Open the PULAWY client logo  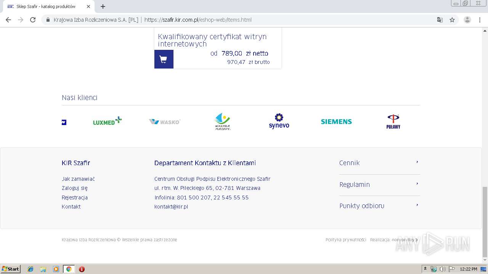coord(393,122)
